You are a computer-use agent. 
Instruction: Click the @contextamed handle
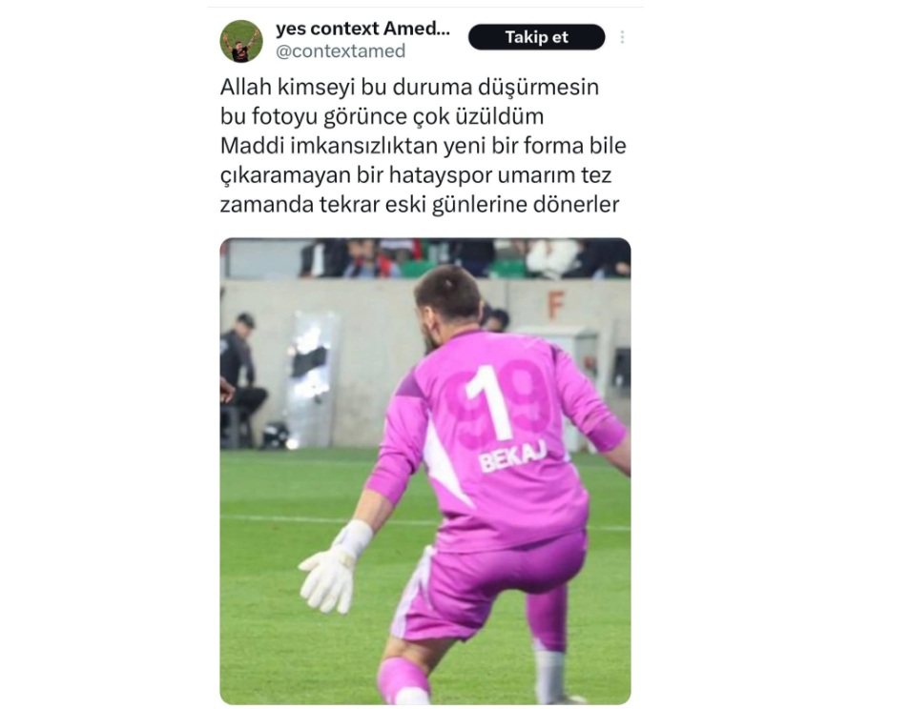click(x=341, y=51)
